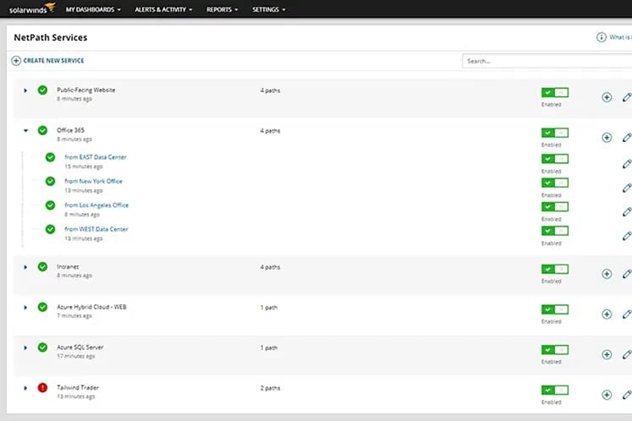Disable the from EAST Data Center path
The width and height of the screenshot is (632, 421).
pyautogui.click(x=555, y=159)
